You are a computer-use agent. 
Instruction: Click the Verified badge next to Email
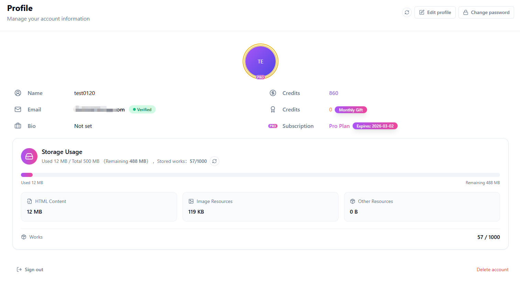[x=142, y=109]
